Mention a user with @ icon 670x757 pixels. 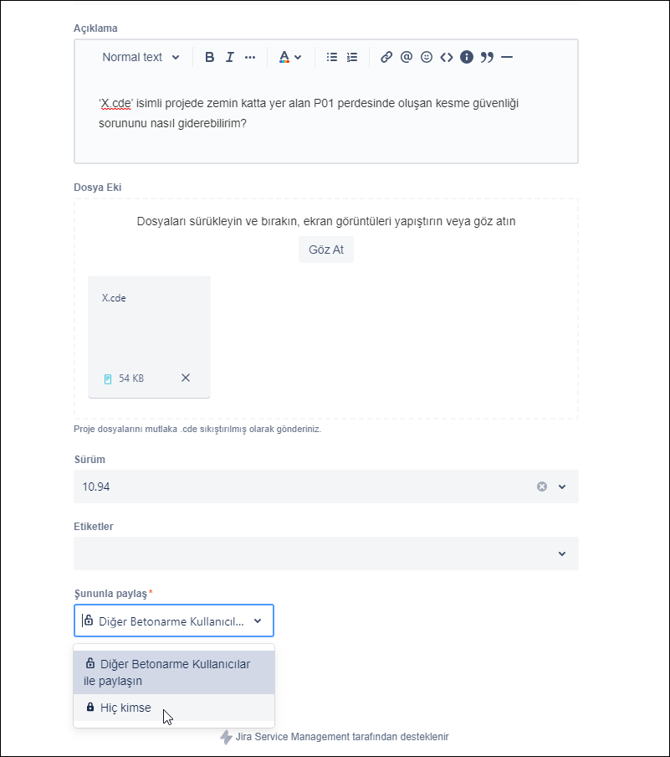click(x=407, y=57)
